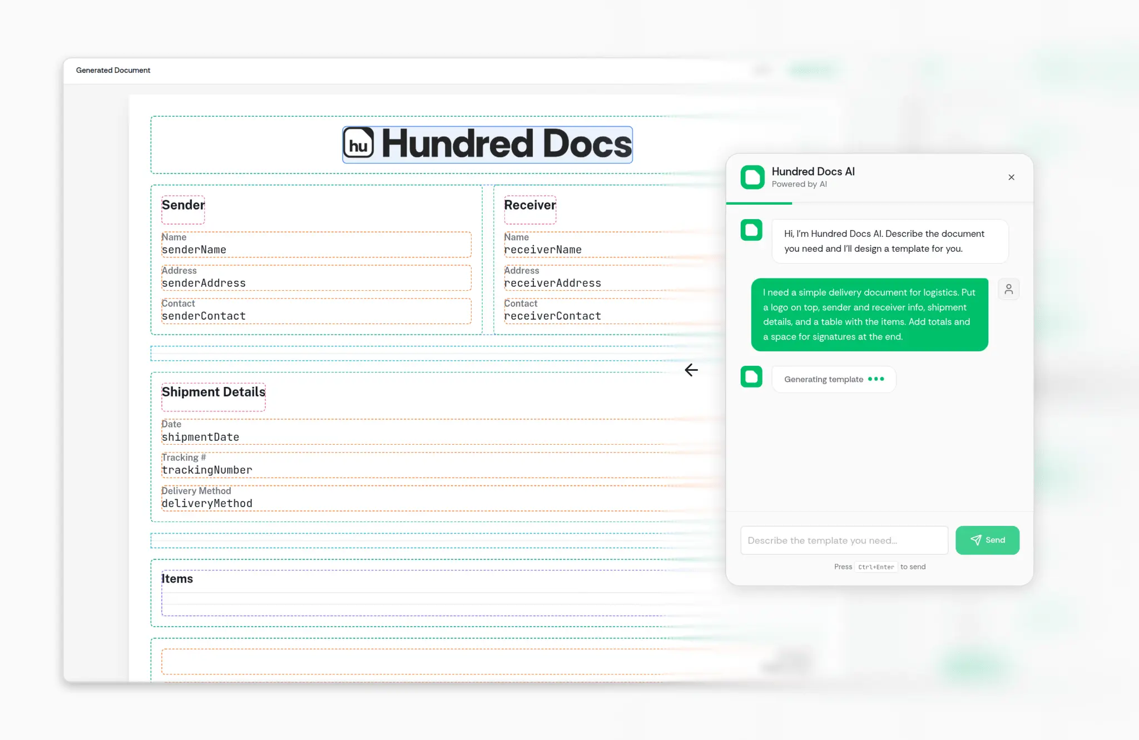
Task: Click the Powered by AI subtitle
Action: (x=799, y=185)
